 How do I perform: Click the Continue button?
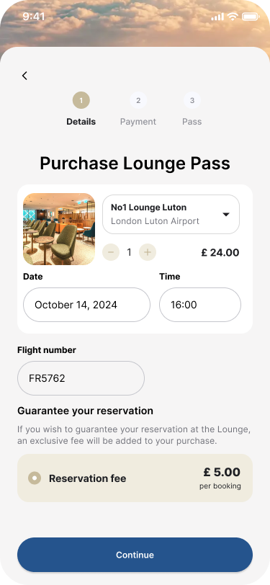coord(135,555)
